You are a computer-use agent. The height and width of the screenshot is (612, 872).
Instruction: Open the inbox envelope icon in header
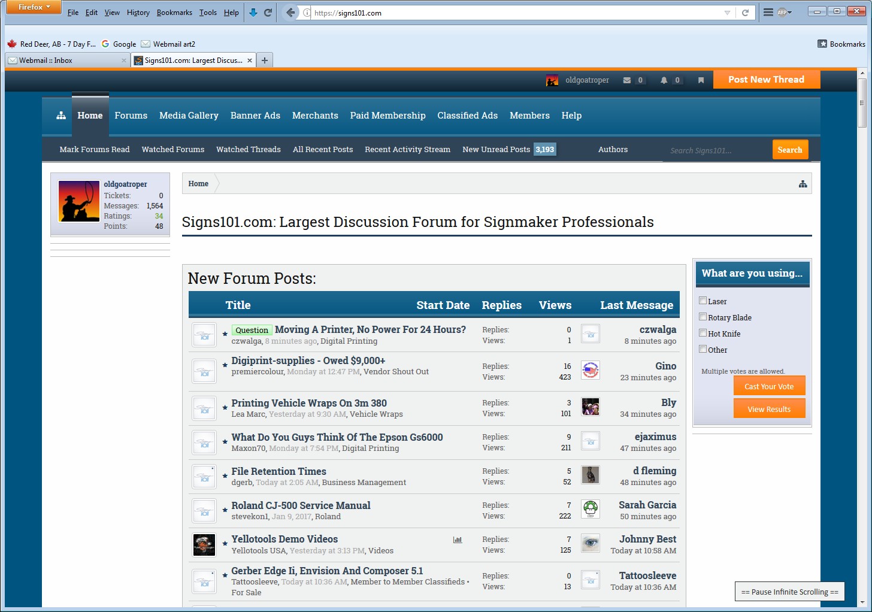pyautogui.click(x=627, y=80)
